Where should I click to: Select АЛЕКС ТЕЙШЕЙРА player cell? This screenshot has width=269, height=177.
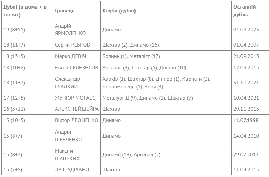tap(76, 109)
